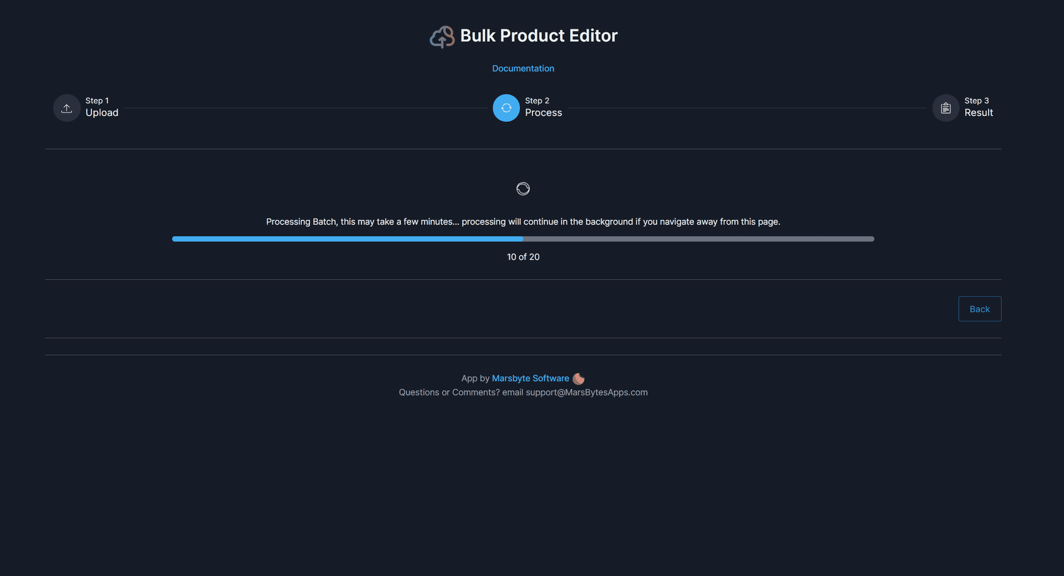Screen dimensions: 1064x576
Task: Select the Step 3 Result label
Action: point(978,112)
